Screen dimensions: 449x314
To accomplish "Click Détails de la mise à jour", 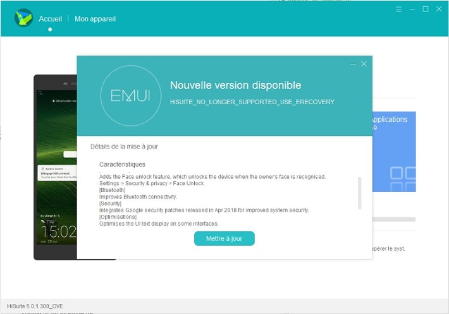I will click(124, 147).
